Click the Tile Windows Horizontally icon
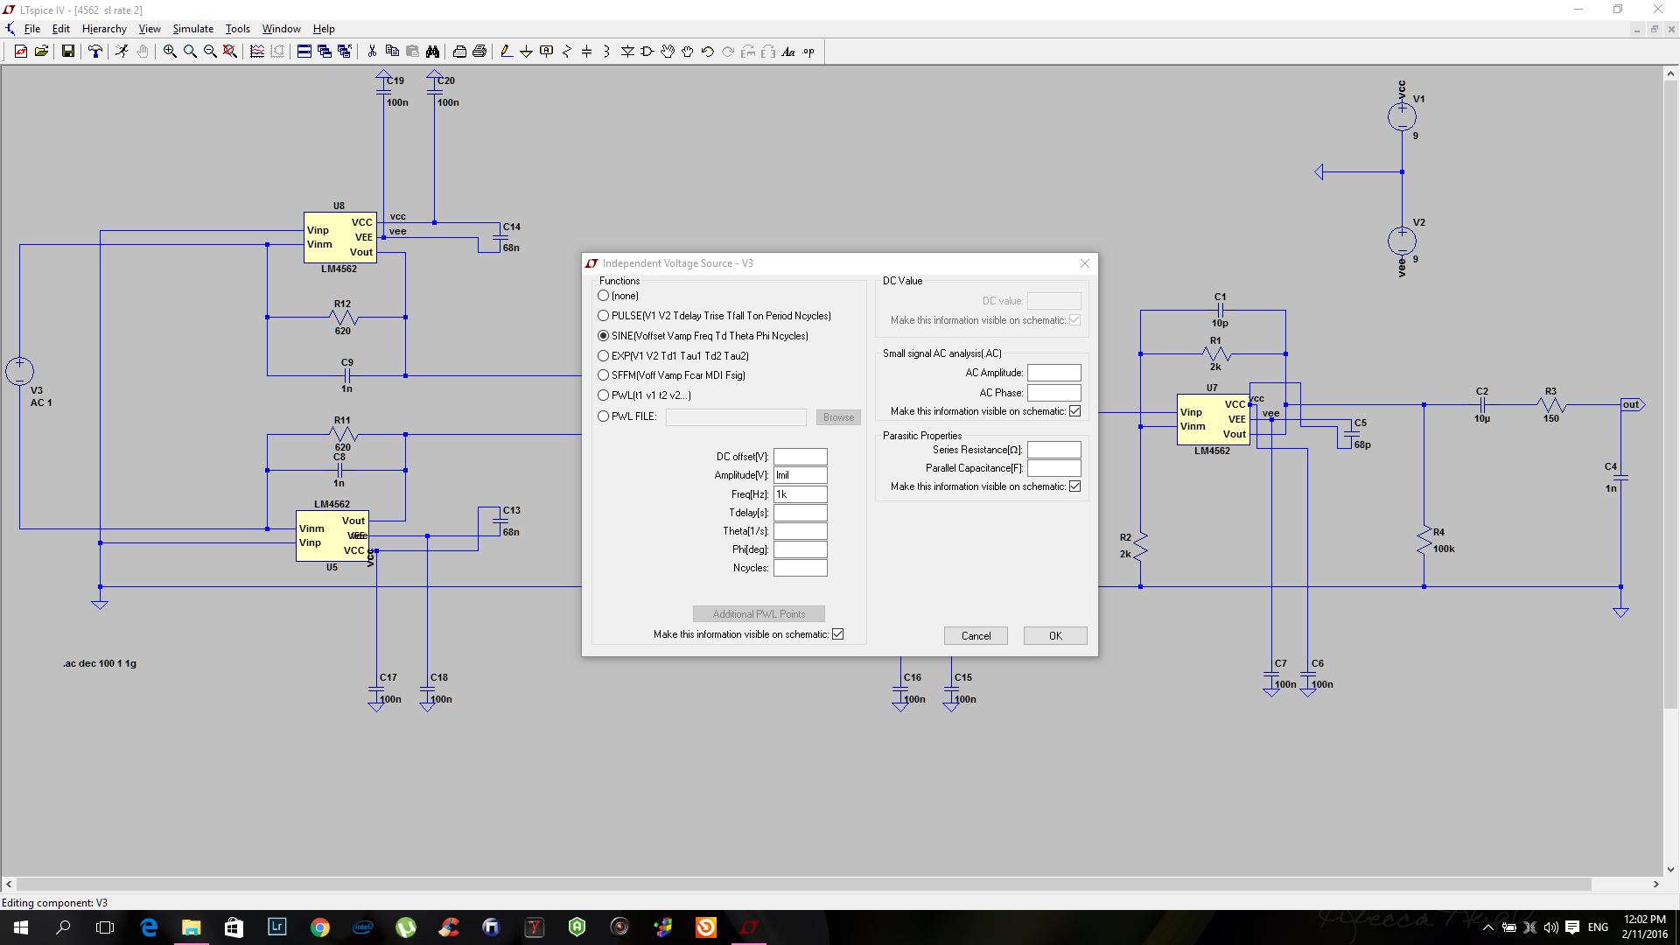Screen dimensions: 1680x945 304,52
